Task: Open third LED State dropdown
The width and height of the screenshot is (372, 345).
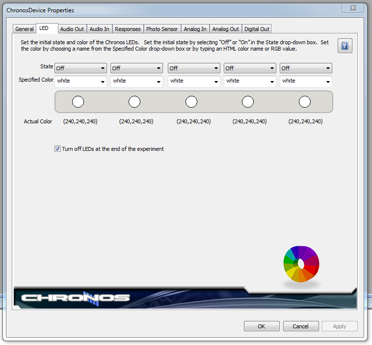Action: [194, 68]
